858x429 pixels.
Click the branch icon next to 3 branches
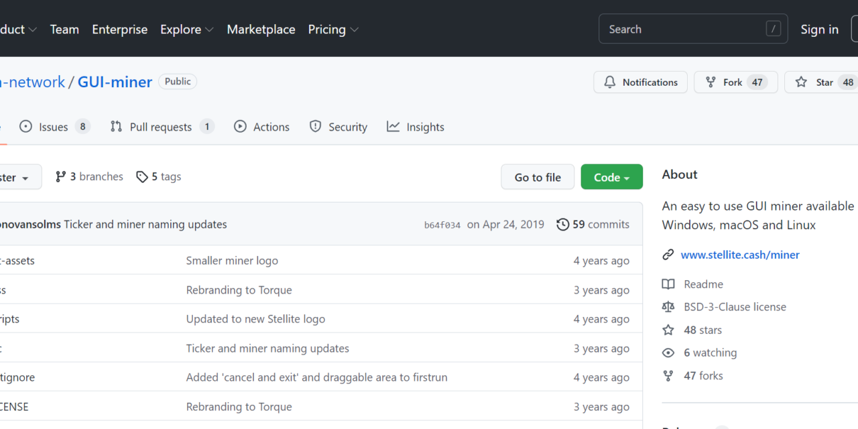point(62,176)
